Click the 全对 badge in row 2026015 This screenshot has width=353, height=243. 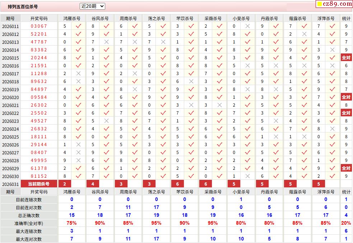click(x=346, y=58)
